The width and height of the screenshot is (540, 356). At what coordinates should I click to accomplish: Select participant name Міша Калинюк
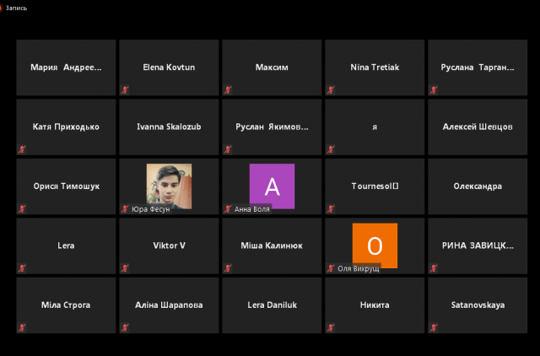click(272, 245)
